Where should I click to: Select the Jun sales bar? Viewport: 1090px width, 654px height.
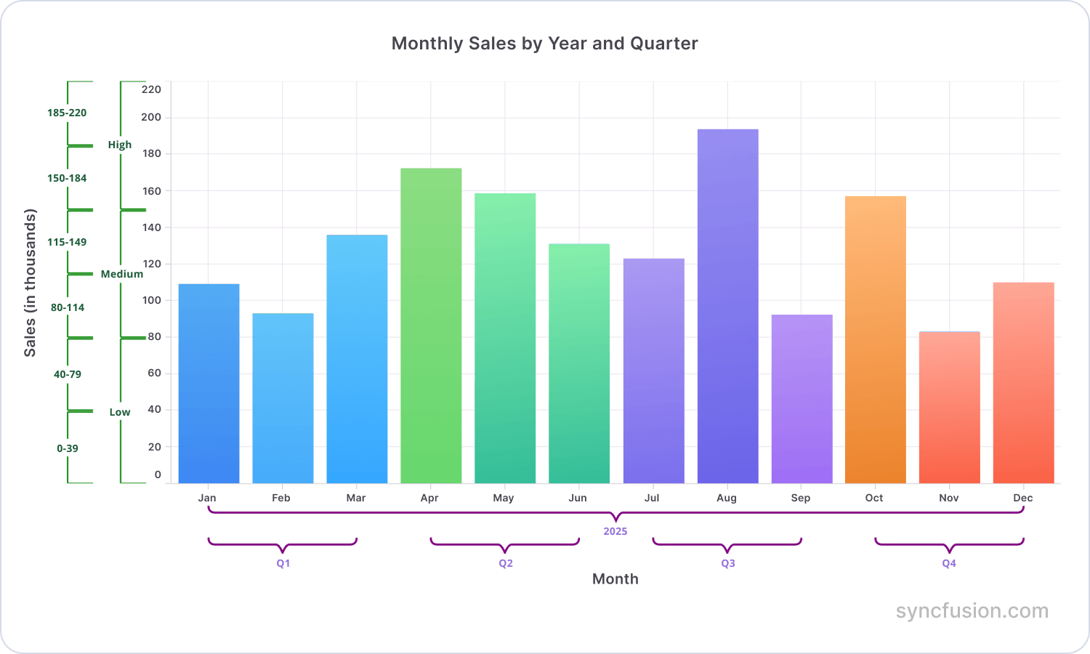tap(579, 363)
